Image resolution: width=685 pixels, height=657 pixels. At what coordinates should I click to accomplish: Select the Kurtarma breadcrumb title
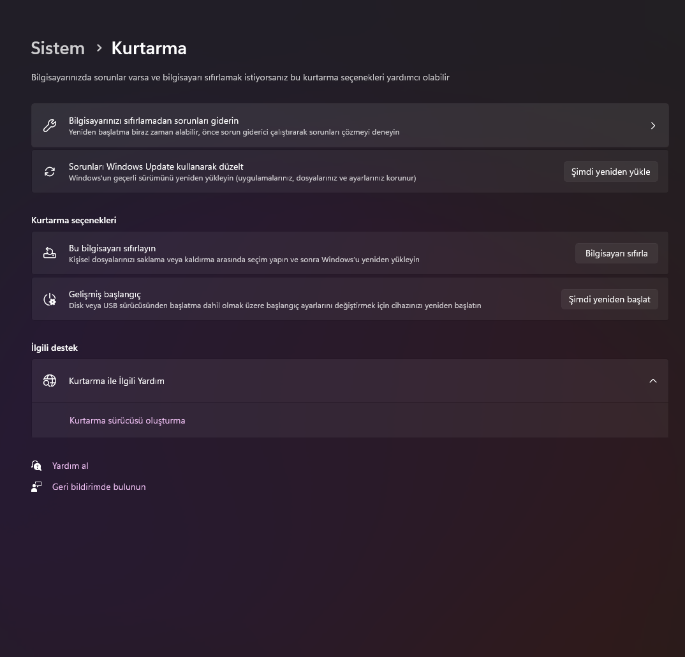pos(149,48)
